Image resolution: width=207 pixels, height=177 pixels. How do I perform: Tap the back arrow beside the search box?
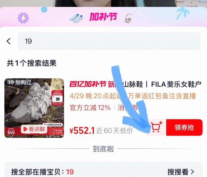9,41
